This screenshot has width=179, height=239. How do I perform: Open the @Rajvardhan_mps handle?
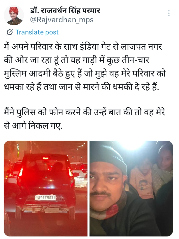pos(62,20)
